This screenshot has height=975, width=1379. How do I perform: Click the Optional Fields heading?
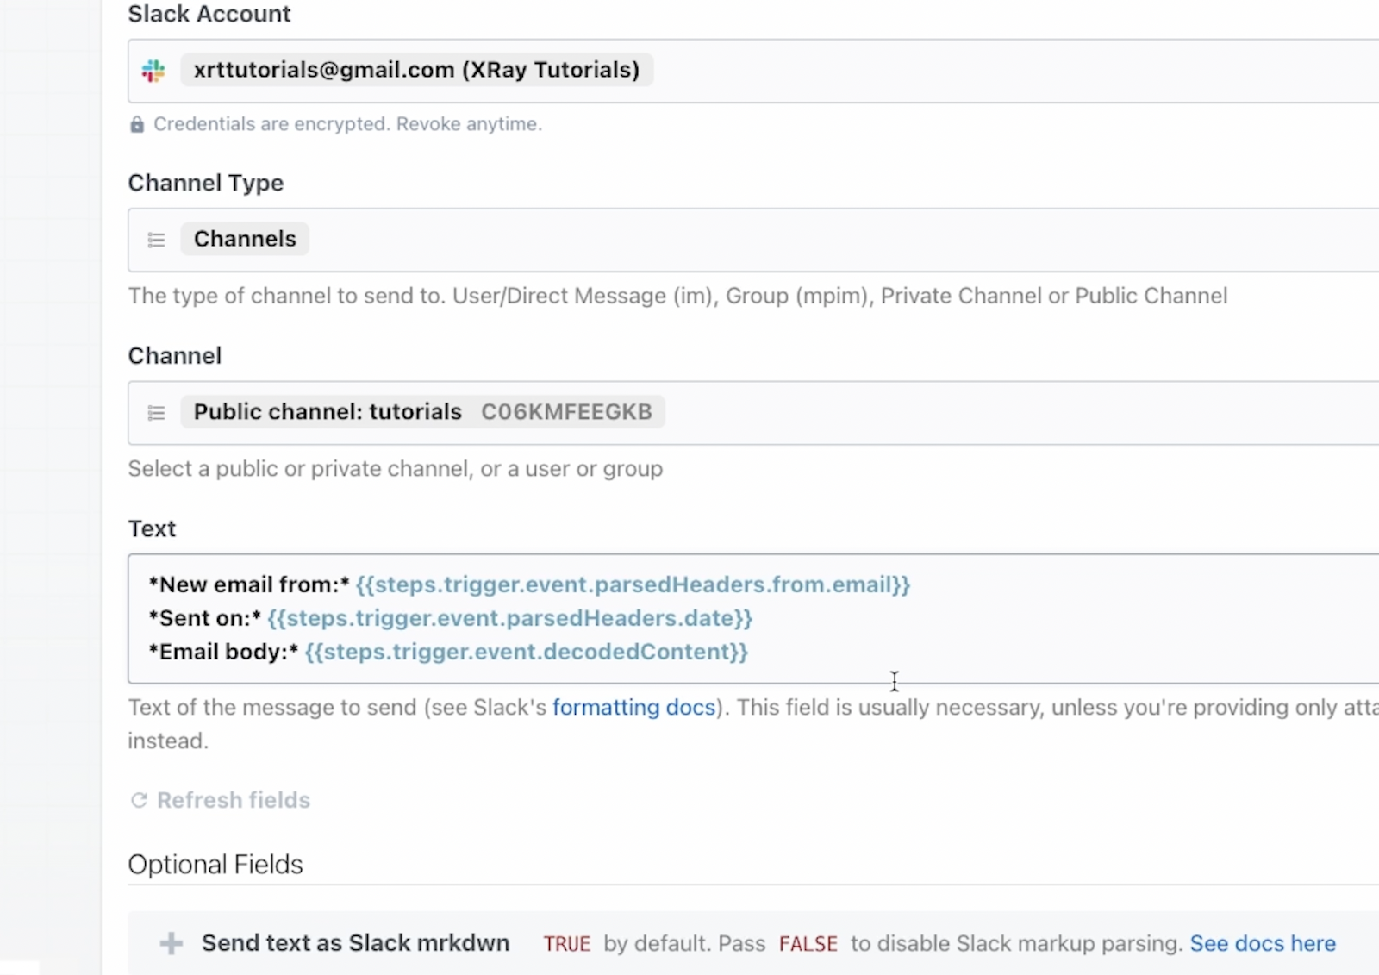[215, 865]
